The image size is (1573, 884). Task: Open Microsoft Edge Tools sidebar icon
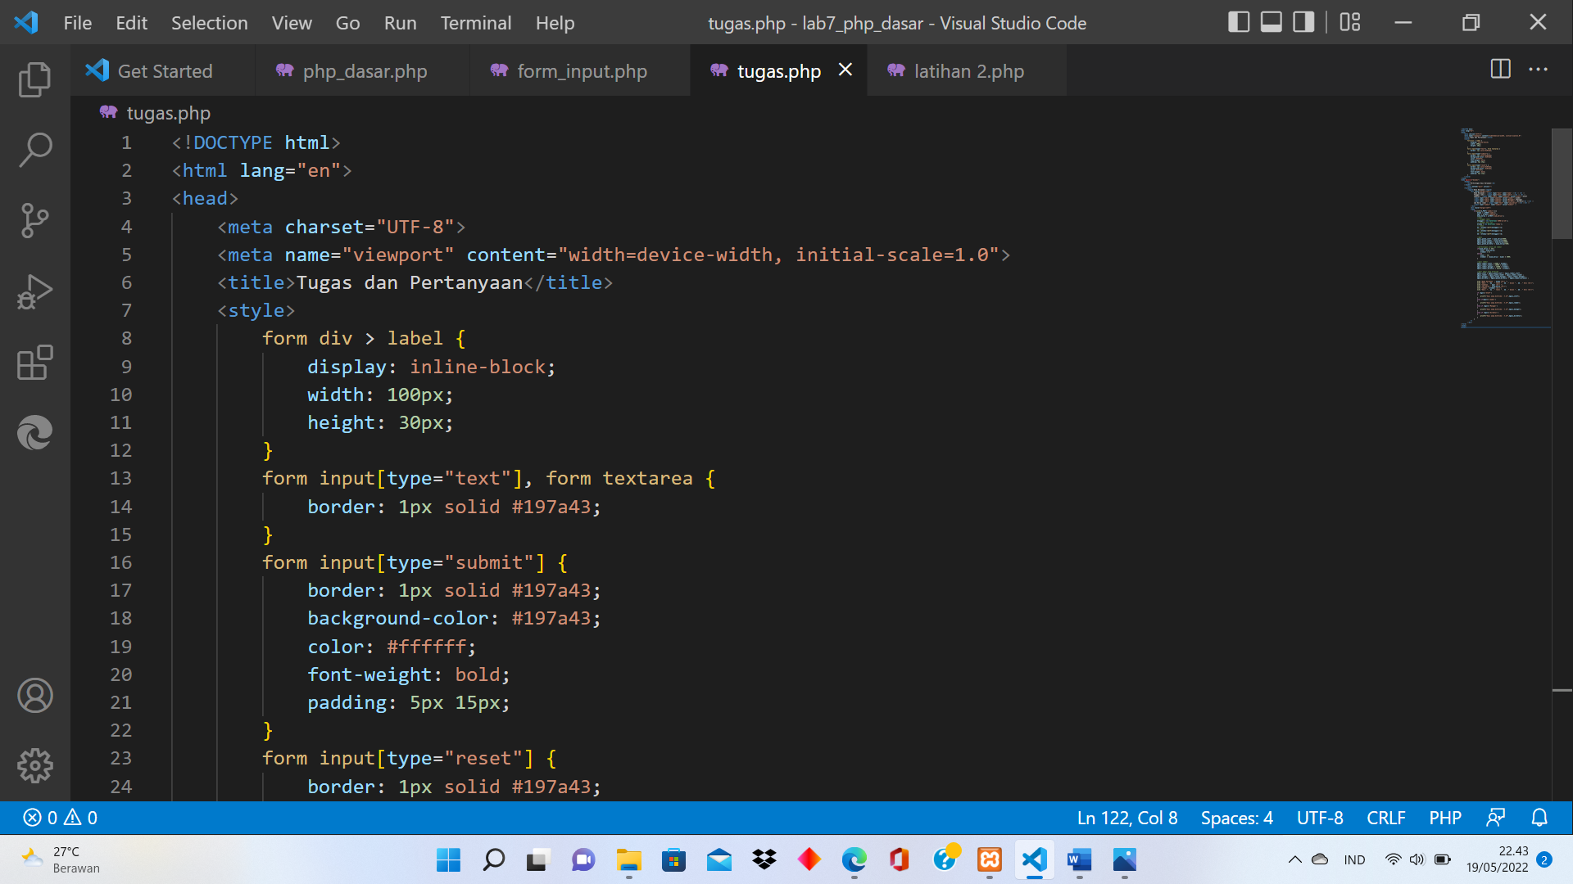tap(34, 432)
